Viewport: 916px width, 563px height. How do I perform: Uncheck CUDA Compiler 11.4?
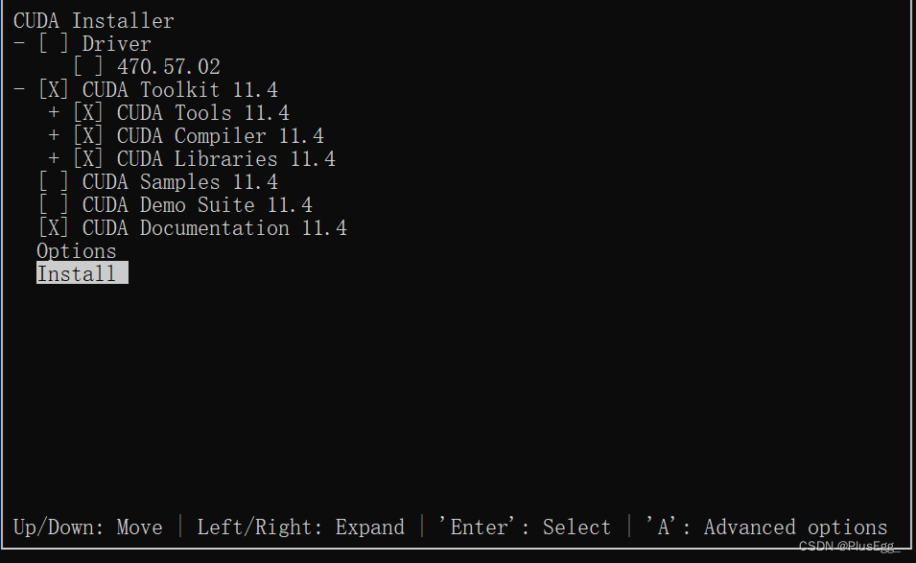coord(88,135)
